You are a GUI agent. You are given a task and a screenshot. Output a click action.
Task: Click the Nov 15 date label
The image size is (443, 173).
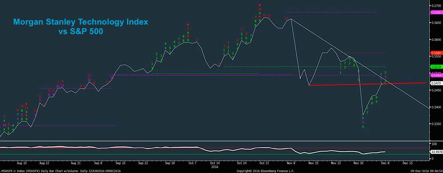click(x=314, y=163)
